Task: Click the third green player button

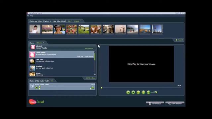Action: point(138,92)
